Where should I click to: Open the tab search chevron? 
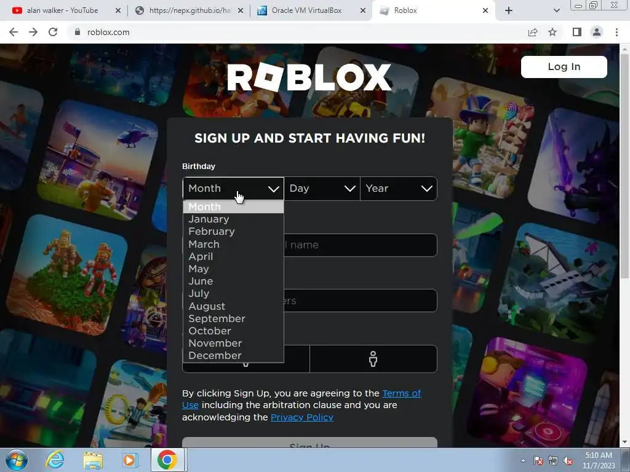tap(556, 10)
